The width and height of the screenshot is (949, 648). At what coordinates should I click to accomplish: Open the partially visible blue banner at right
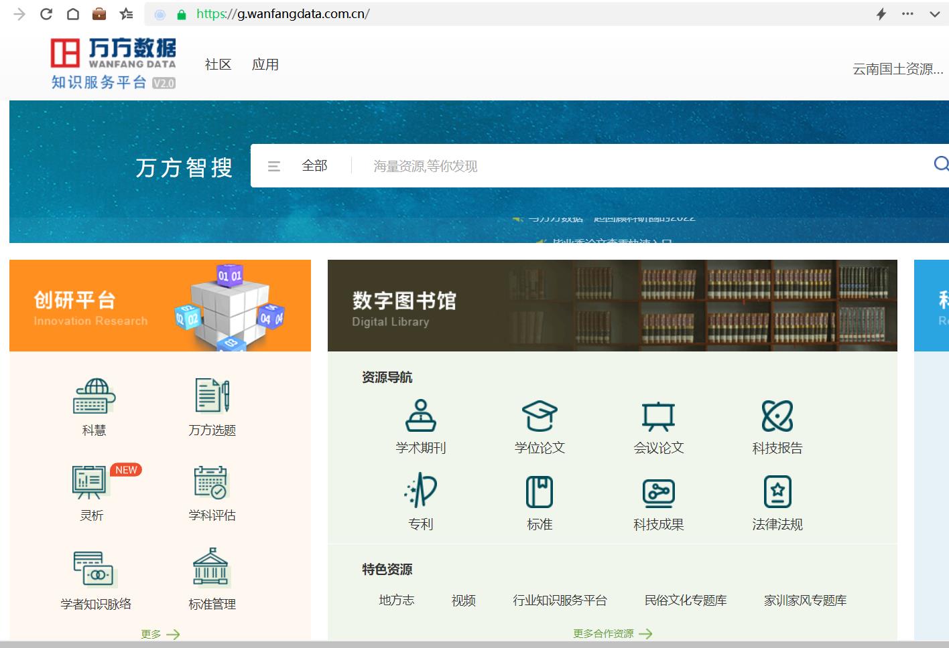[x=932, y=305]
